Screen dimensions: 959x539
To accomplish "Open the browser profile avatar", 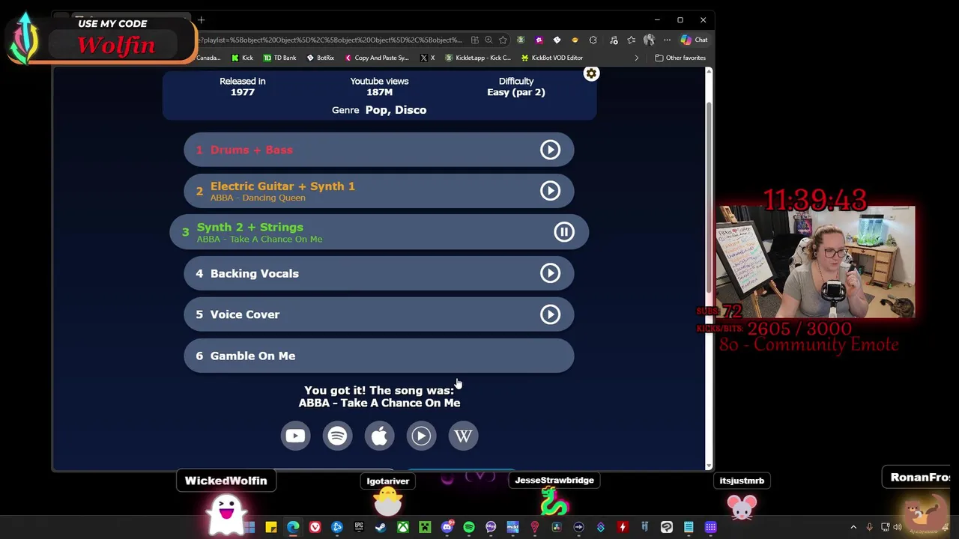I will pyautogui.click(x=649, y=40).
